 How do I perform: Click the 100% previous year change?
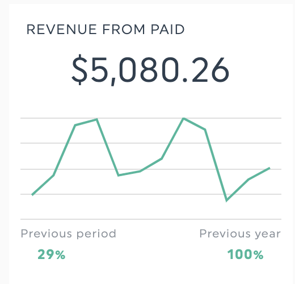coord(245,254)
